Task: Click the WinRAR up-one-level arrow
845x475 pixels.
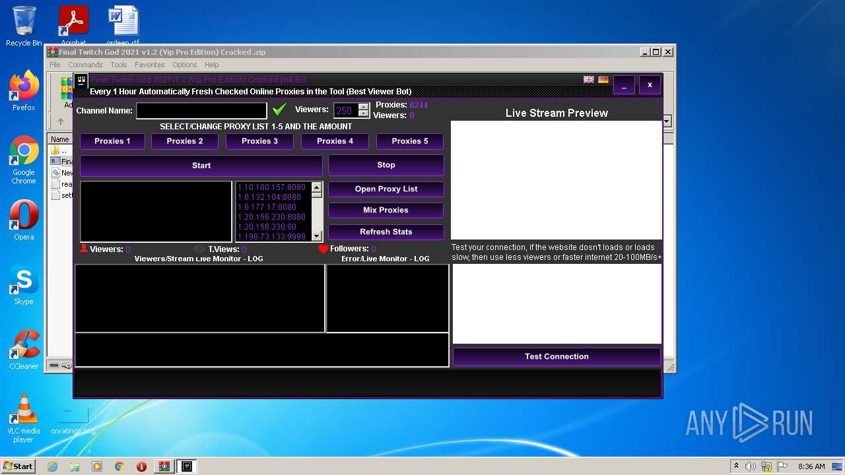Action: pos(61,121)
